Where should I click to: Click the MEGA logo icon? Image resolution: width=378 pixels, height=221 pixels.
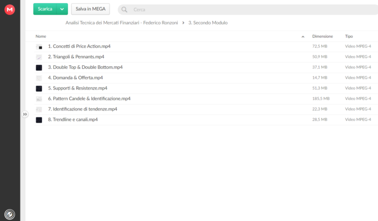coord(10,10)
